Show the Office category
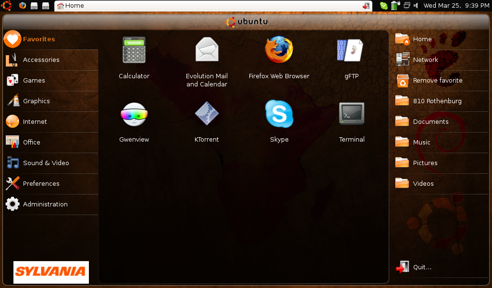Screen dimensions: 492x288 point(51,142)
